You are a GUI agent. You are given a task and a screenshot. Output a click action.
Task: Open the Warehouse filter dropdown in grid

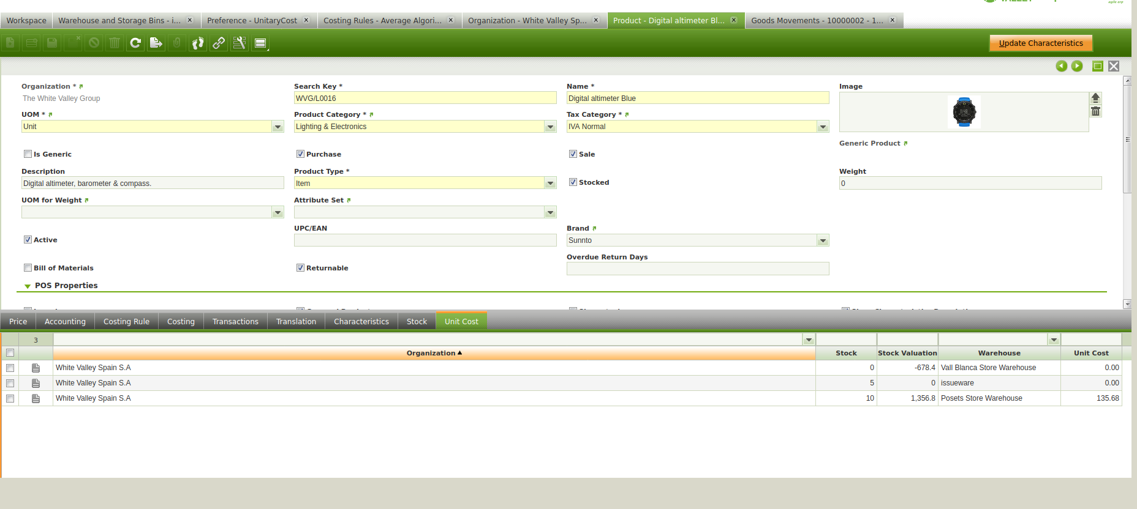pos(1054,340)
